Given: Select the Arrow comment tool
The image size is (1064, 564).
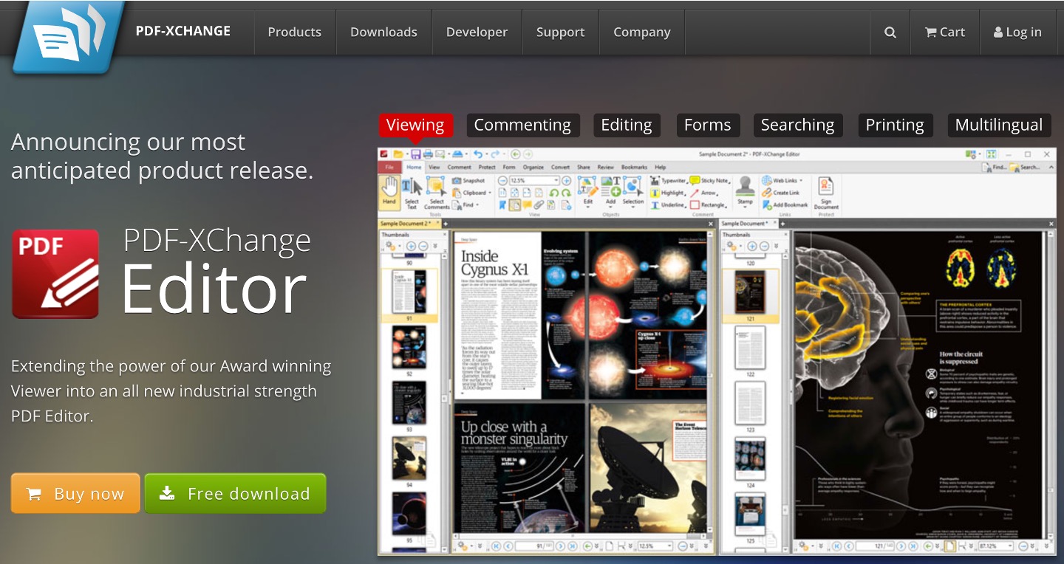Looking at the screenshot, I should coord(703,193).
